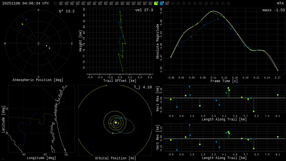This screenshot has width=286, height=161.
Task: Click the M marker in the polar plot
Action: (x=47, y=46)
